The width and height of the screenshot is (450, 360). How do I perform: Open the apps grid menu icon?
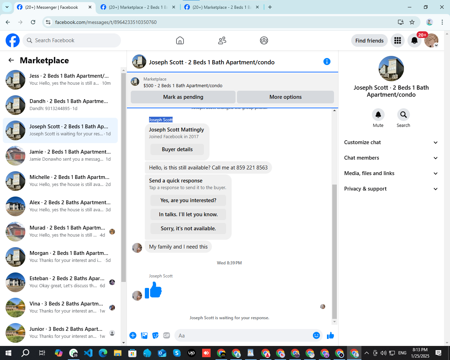[398, 40]
